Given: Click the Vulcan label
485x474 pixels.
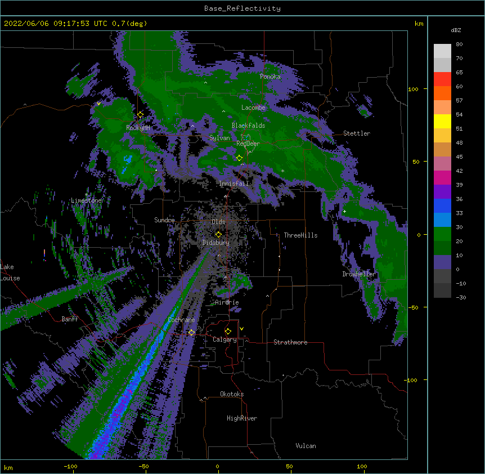Looking at the screenshot, I should click(x=306, y=446).
